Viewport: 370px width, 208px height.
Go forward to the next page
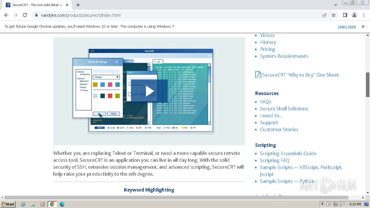[16, 15]
